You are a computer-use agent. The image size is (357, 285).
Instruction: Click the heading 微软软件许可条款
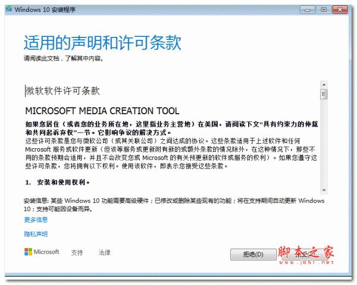[x=62, y=90]
